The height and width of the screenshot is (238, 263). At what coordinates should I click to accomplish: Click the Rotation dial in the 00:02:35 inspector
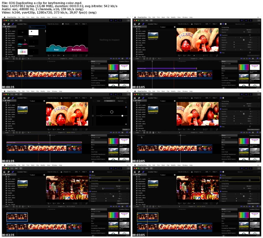click(113, 196)
